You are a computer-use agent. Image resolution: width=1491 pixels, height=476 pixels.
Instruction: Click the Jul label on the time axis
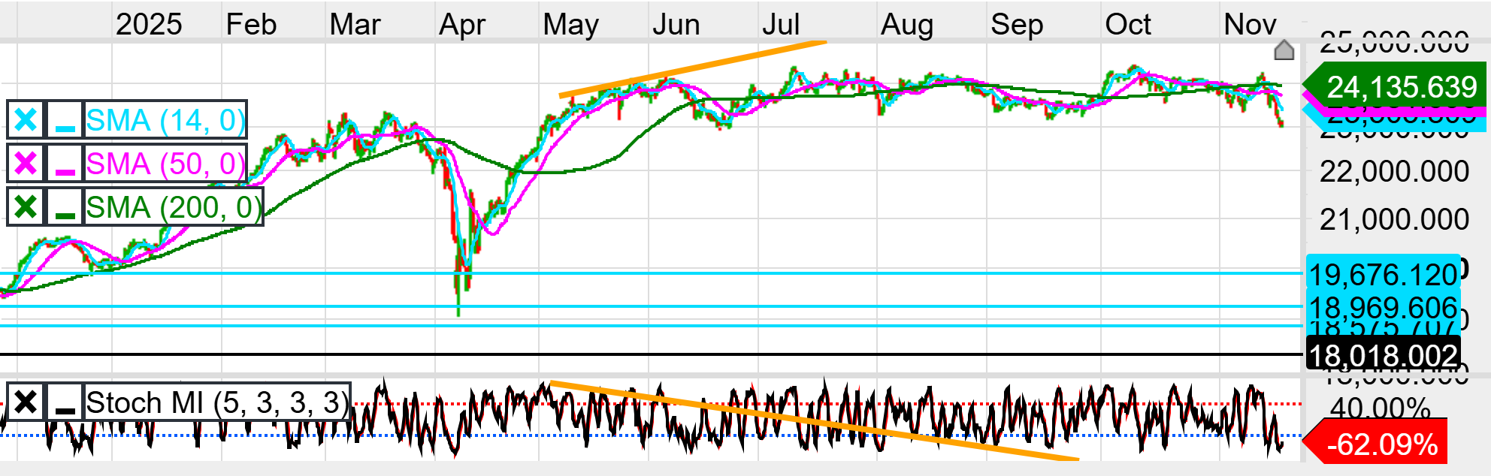pos(781,25)
